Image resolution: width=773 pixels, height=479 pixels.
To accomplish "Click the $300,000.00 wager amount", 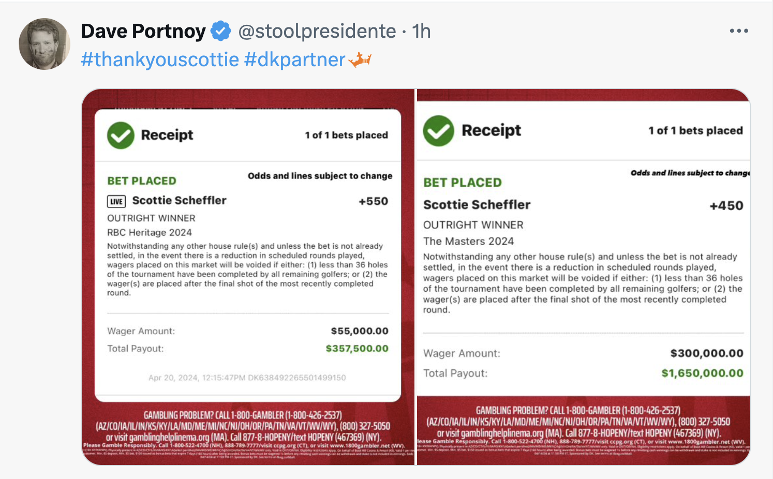I will click(x=707, y=353).
